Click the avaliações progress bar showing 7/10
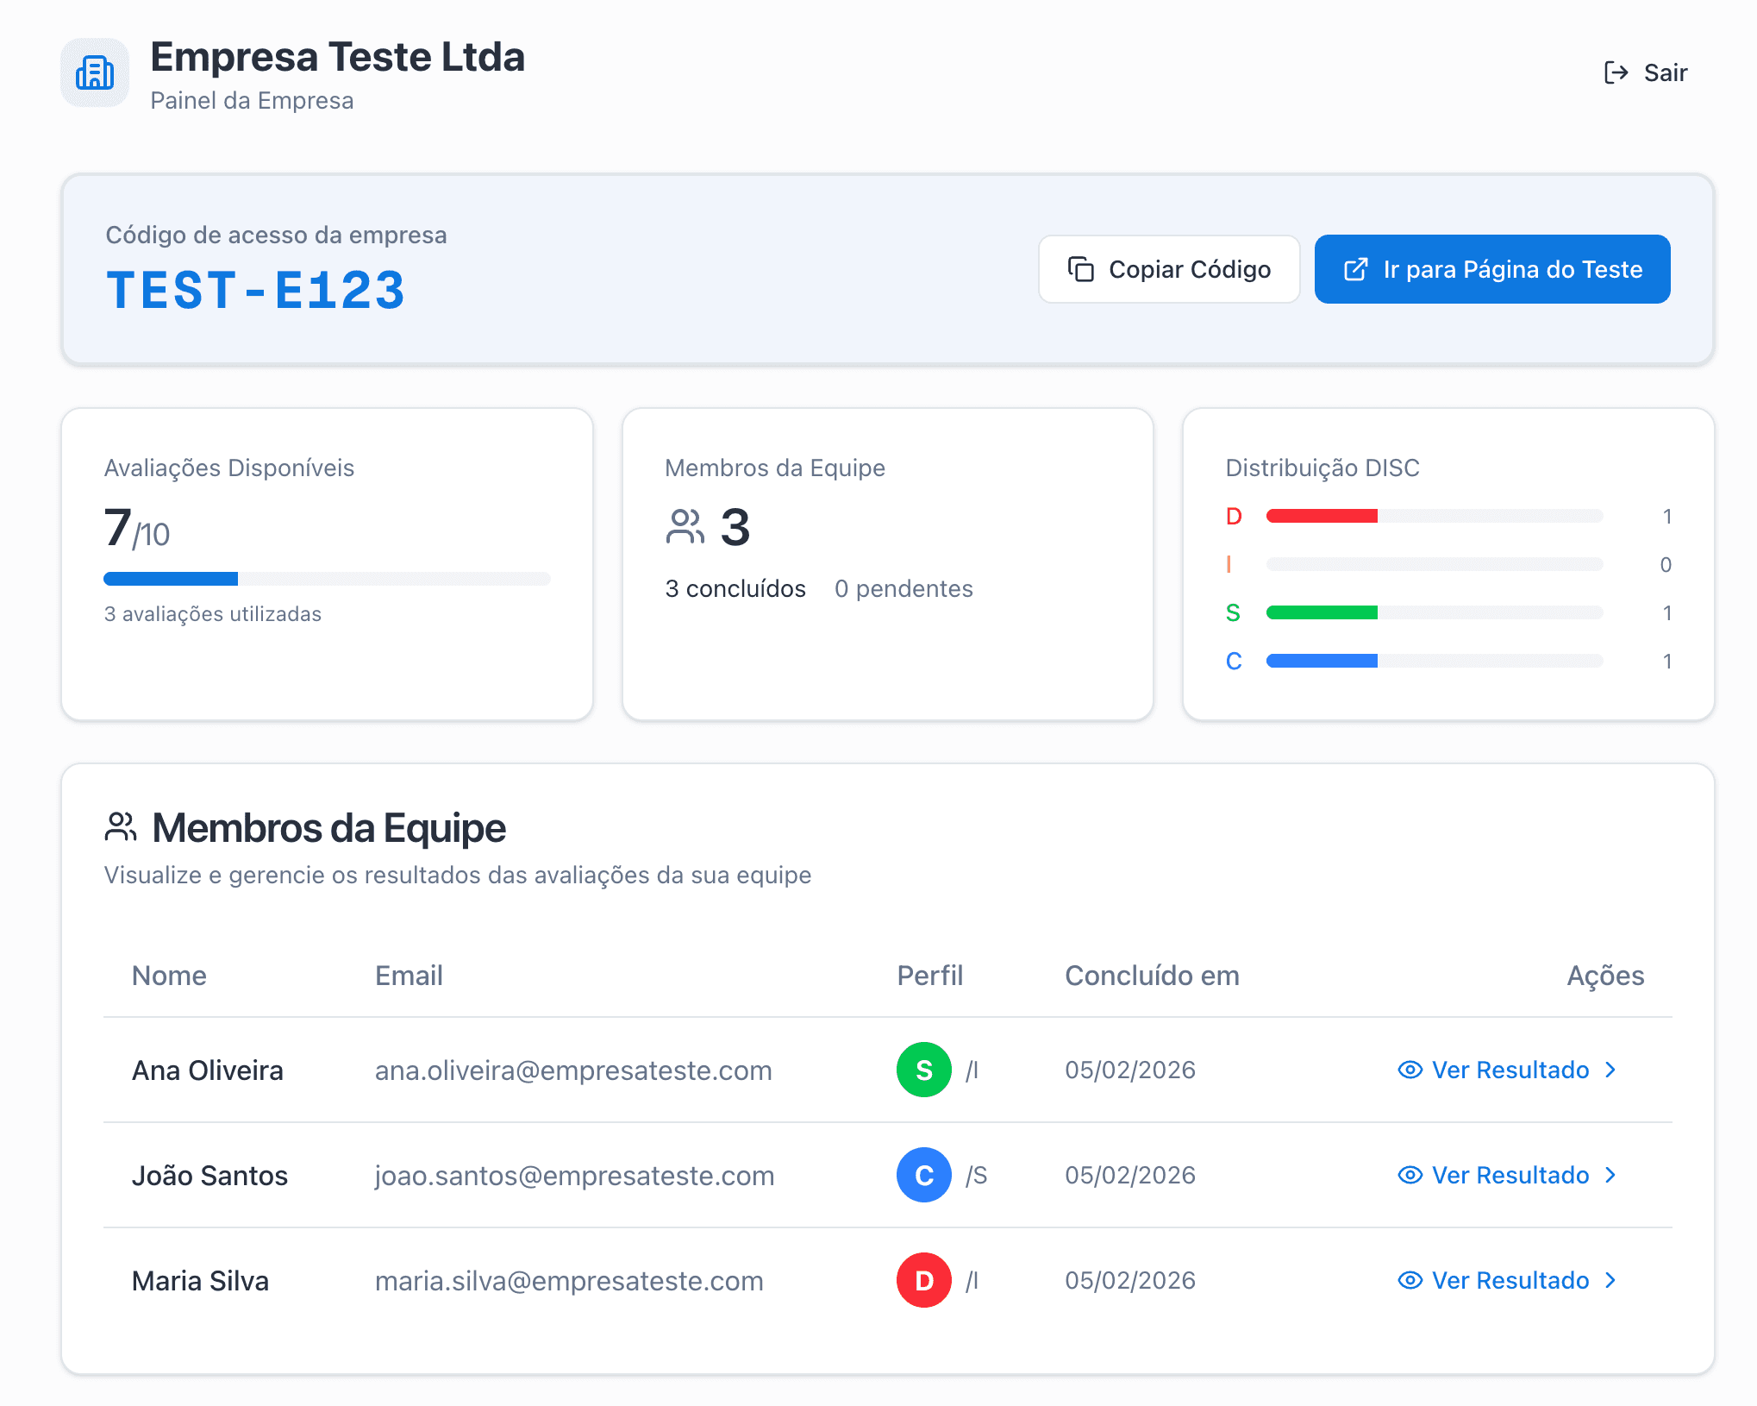Viewport: 1757px width, 1406px height. pyautogui.click(x=327, y=579)
